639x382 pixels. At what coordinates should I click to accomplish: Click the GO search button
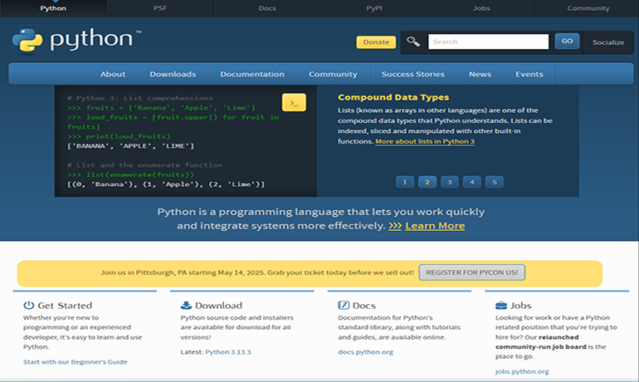click(567, 42)
